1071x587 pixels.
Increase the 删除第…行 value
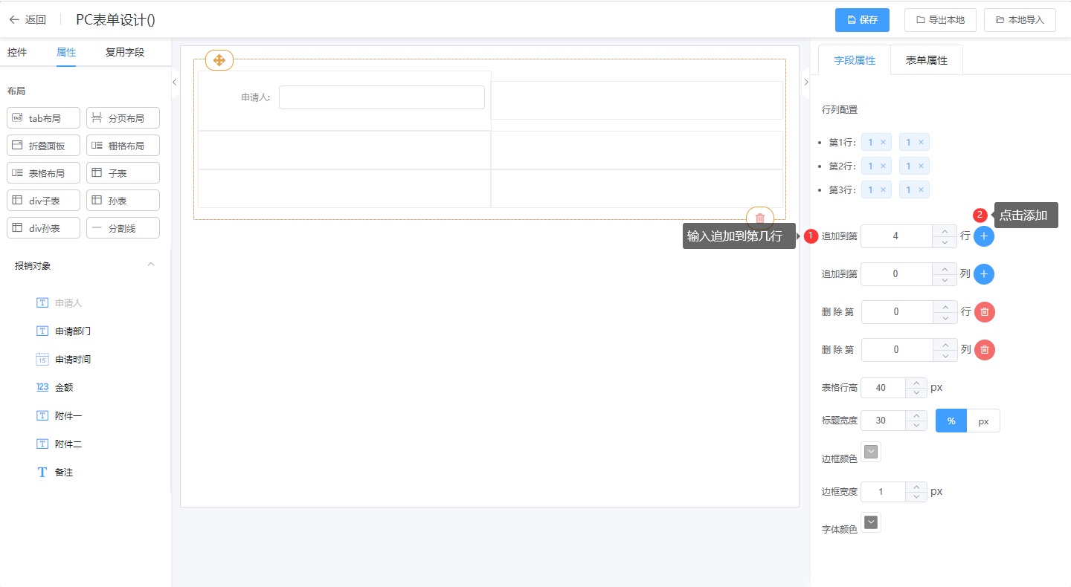(x=945, y=306)
